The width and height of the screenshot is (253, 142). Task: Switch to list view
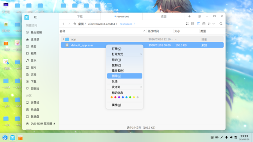point(193,24)
